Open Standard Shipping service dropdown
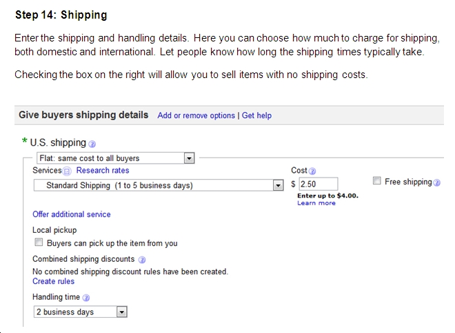 pyautogui.click(x=159, y=185)
